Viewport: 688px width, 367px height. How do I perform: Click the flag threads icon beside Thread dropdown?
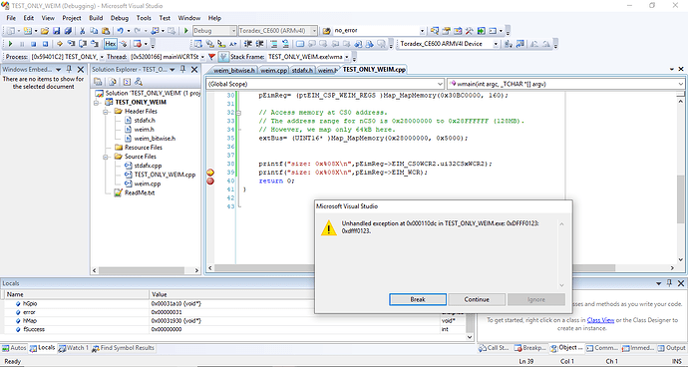click(211, 57)
